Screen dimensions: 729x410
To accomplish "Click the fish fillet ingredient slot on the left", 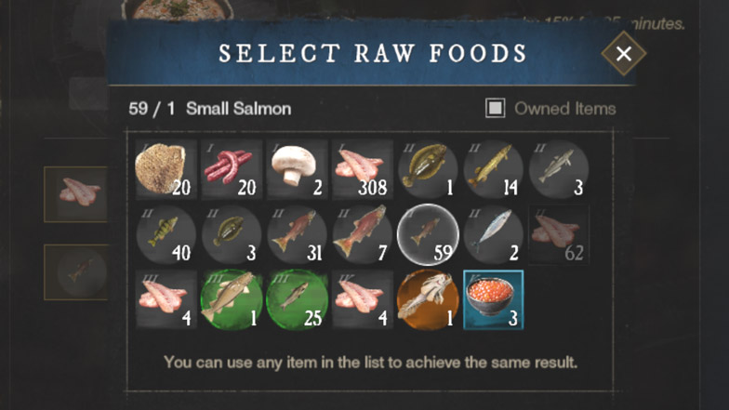I will pyautogui.click(x=76, y=193).
